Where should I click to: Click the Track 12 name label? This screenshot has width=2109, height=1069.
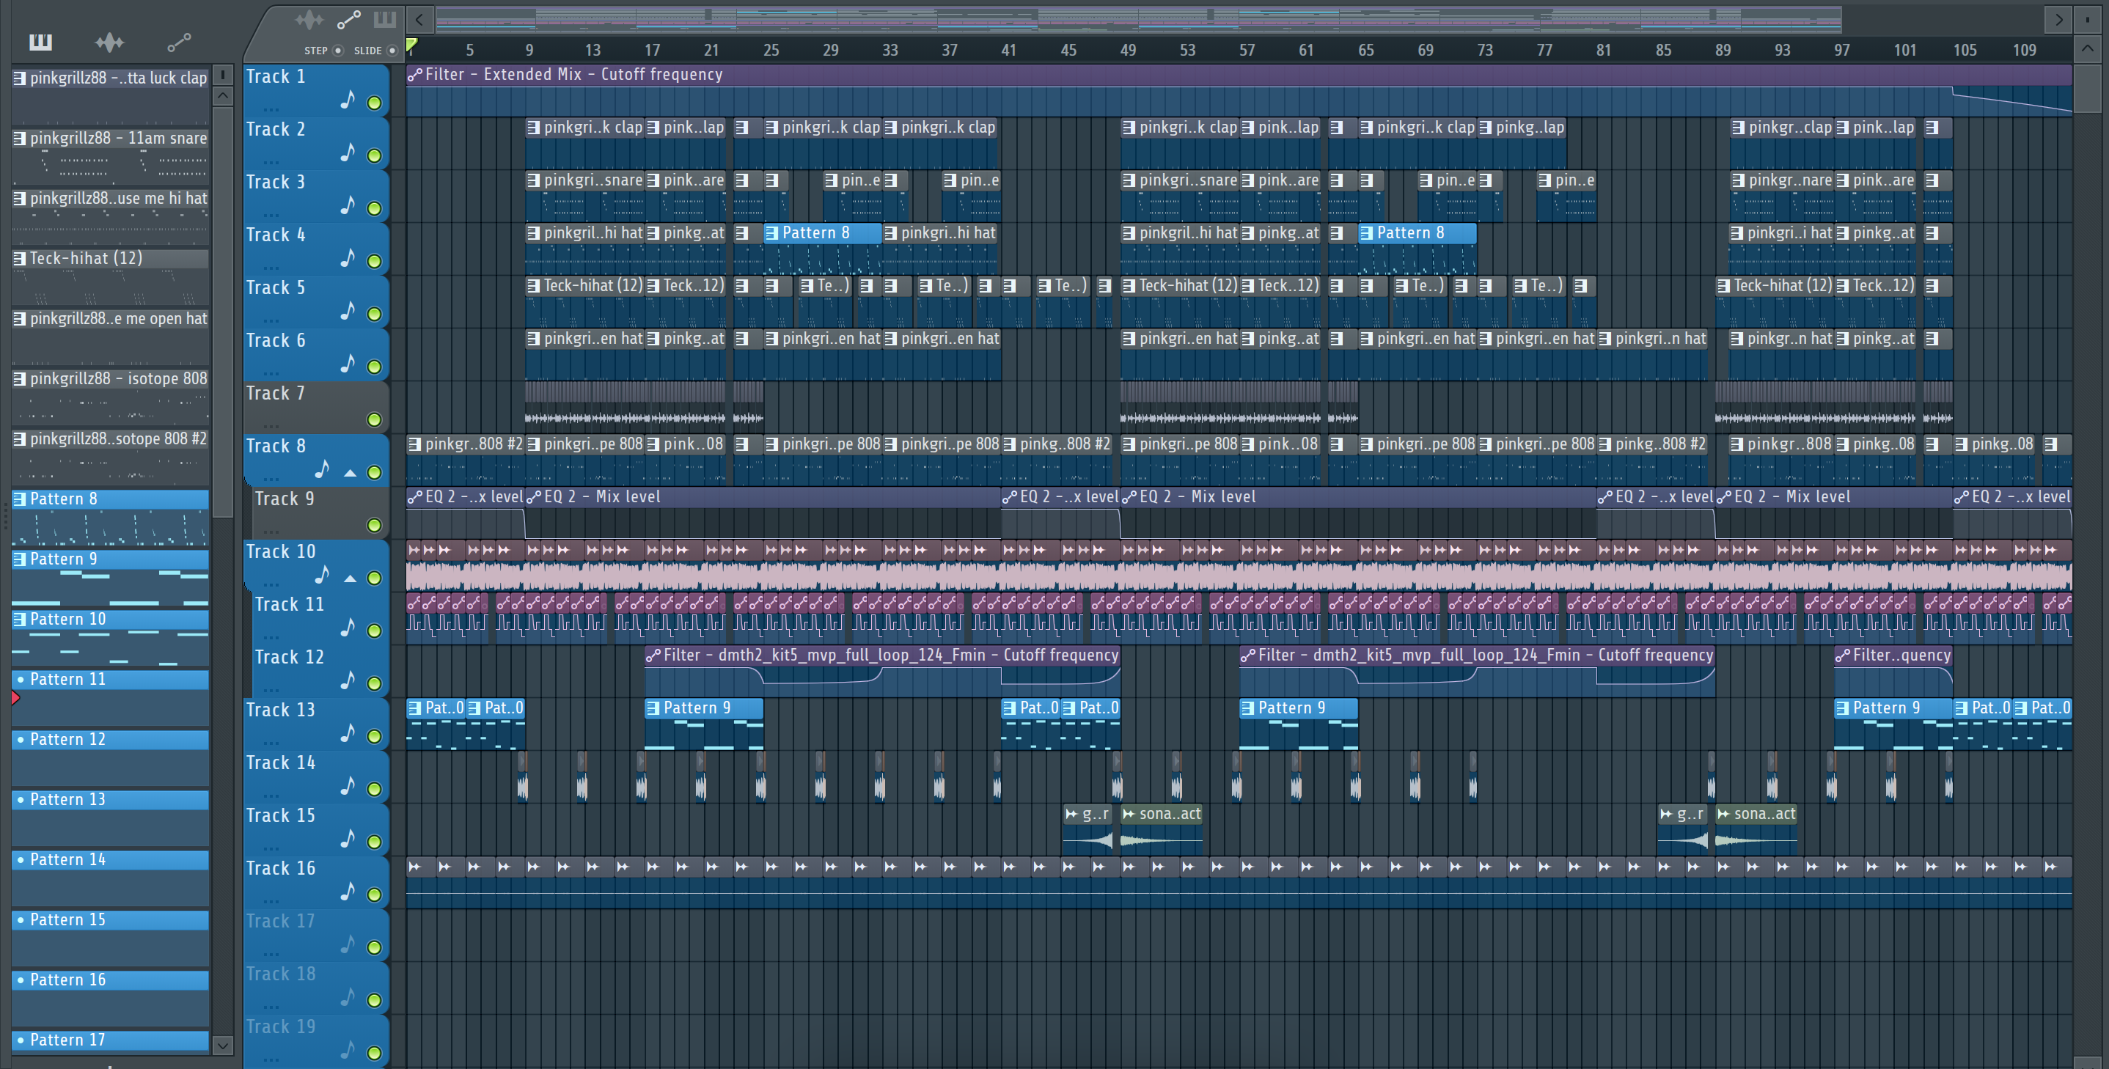click(x=289, y=657)
